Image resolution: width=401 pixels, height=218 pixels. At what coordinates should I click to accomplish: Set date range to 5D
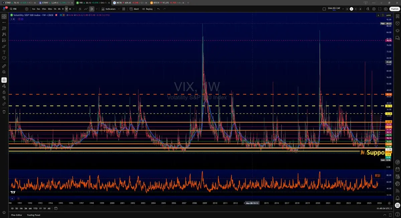coord(16,208)
